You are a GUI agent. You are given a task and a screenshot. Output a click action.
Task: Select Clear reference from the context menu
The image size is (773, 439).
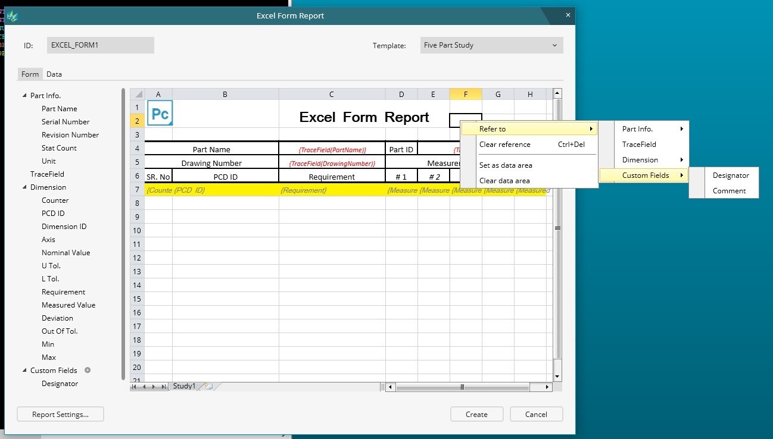(x=529, y=144)
